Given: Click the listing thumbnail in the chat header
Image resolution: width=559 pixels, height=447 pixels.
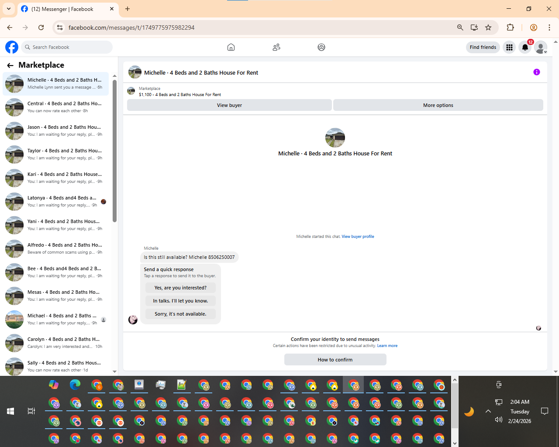Looking at the screenshot, I should [135, 72].
